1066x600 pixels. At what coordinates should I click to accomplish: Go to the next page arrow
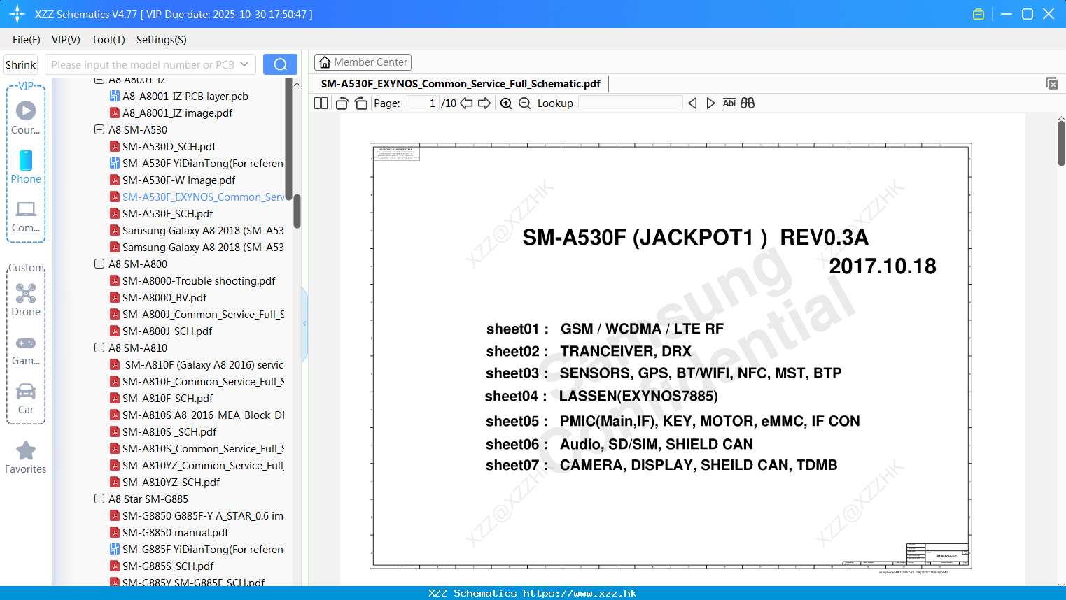(484, 103)
